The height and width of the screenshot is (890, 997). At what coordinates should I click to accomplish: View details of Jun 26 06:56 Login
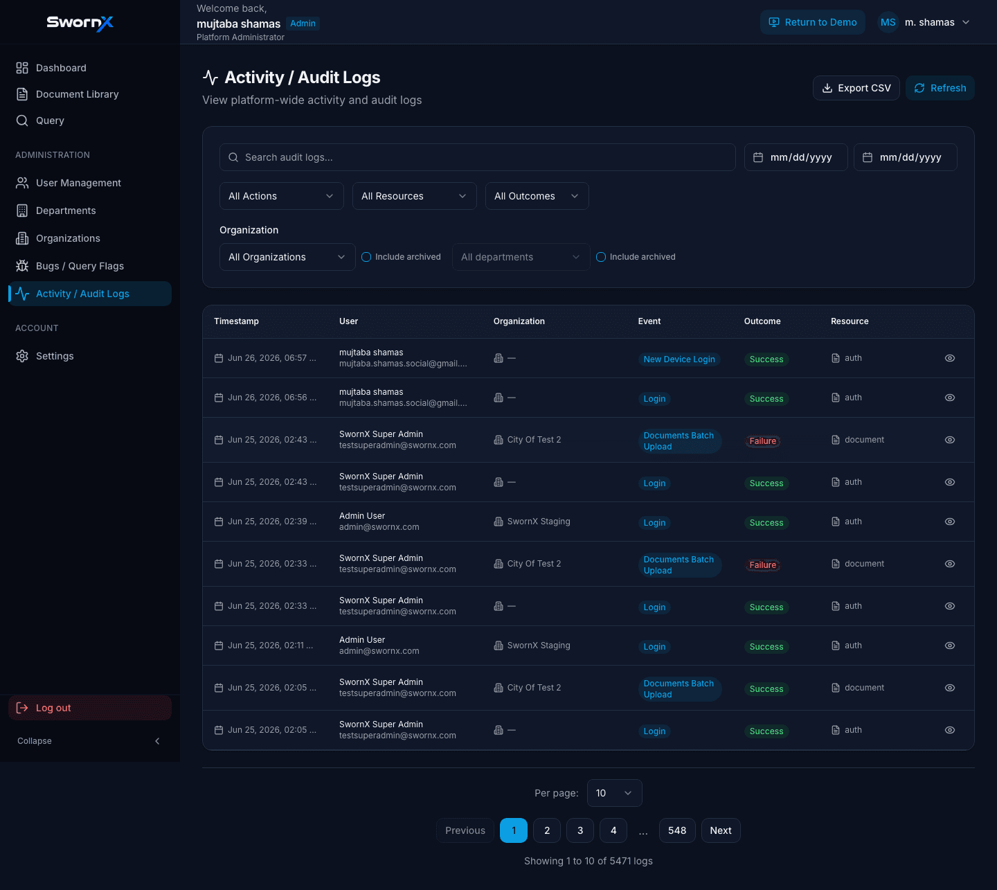click(950, 398)
